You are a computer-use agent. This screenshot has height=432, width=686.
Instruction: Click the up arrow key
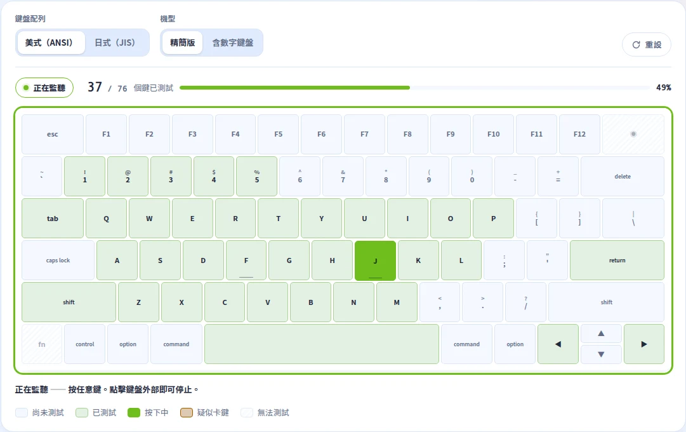point(601,334)
